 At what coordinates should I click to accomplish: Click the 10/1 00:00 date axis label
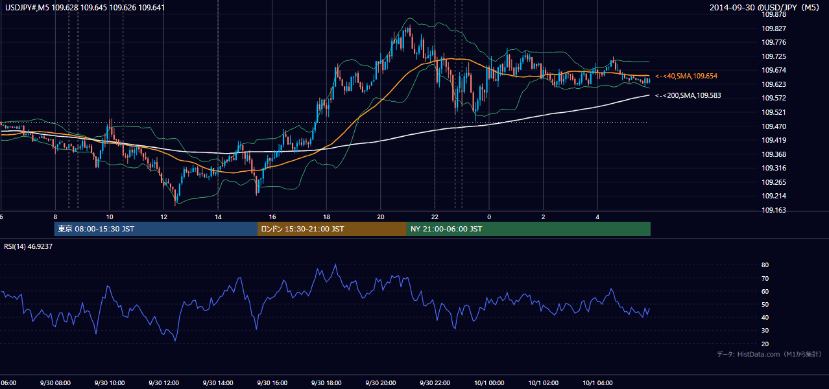pos(489,383)
